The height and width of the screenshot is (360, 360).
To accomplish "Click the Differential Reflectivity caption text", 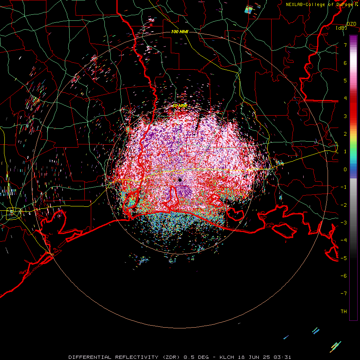I will click(x=180, y=357).
